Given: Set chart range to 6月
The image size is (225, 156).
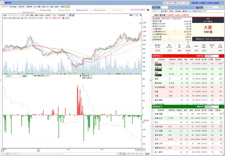Looking at the screenshot, I should coord(133,154).
